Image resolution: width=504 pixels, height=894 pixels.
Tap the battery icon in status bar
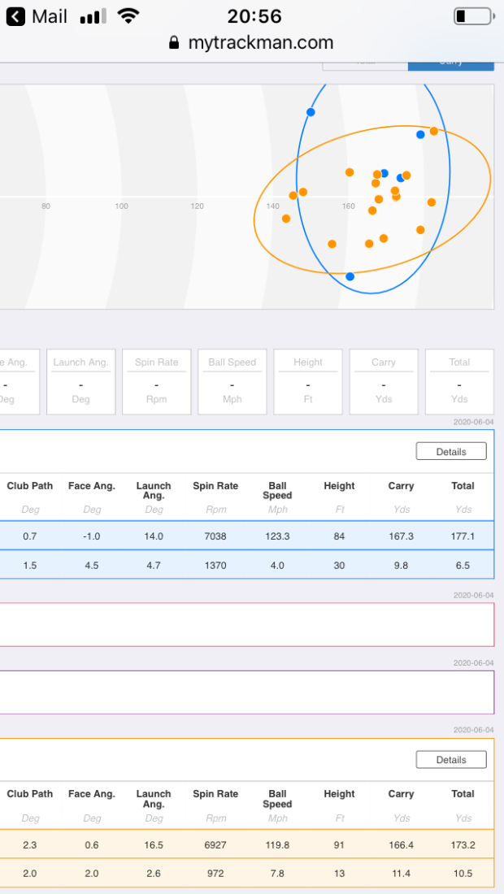click(472, 16)
